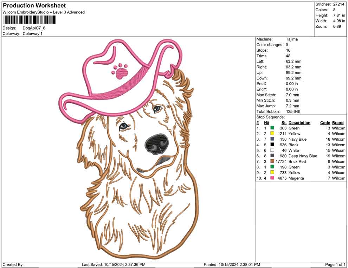
Task: Click the St. column header
Action: [x=283, y=122]
